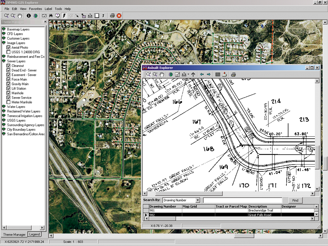This screenshot has width=328, height=246.
Task: Expand the CFD Layers group
Action: pyautogui.click(x=4, y=34)
